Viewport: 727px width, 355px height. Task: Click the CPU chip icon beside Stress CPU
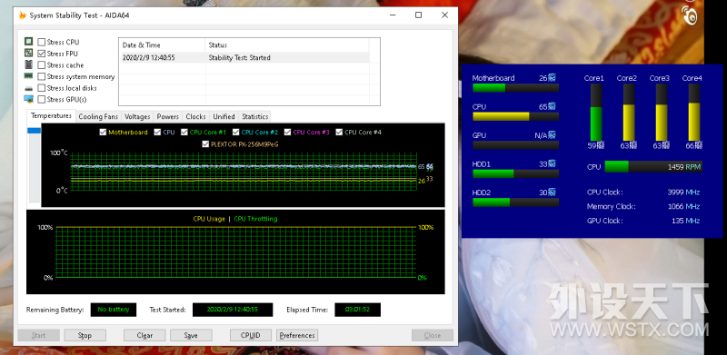click(29, 42)
